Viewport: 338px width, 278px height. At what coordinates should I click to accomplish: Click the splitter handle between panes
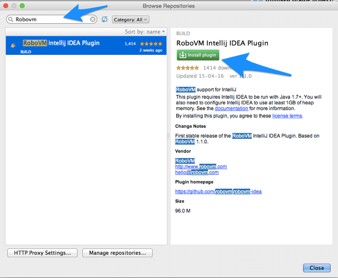(x=169, y=136)
